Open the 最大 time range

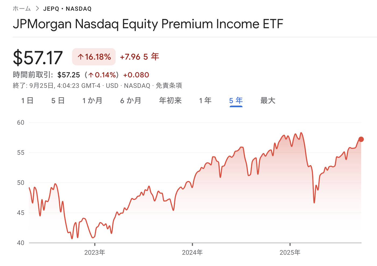268,101
